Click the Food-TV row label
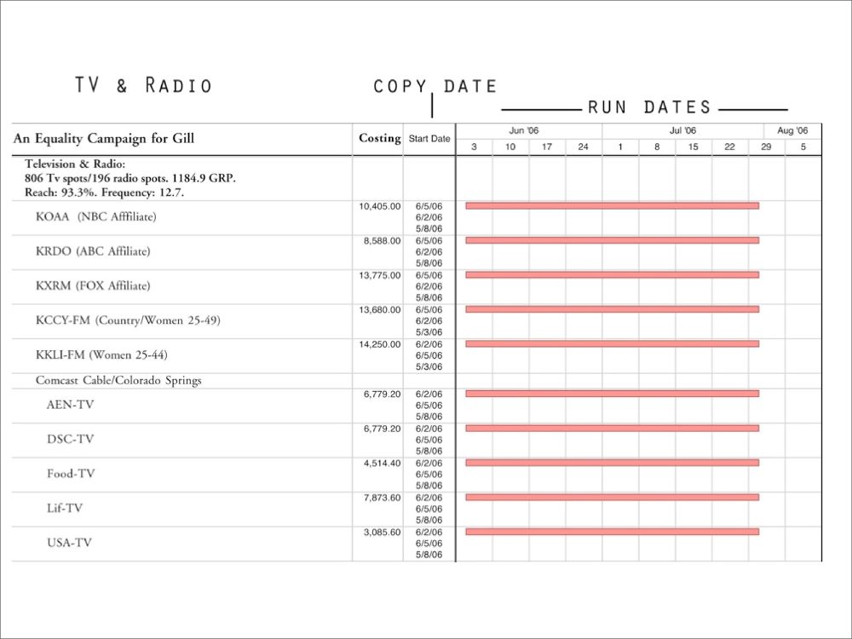The width and height of the screenshot is (852, 639). [71, 474]
